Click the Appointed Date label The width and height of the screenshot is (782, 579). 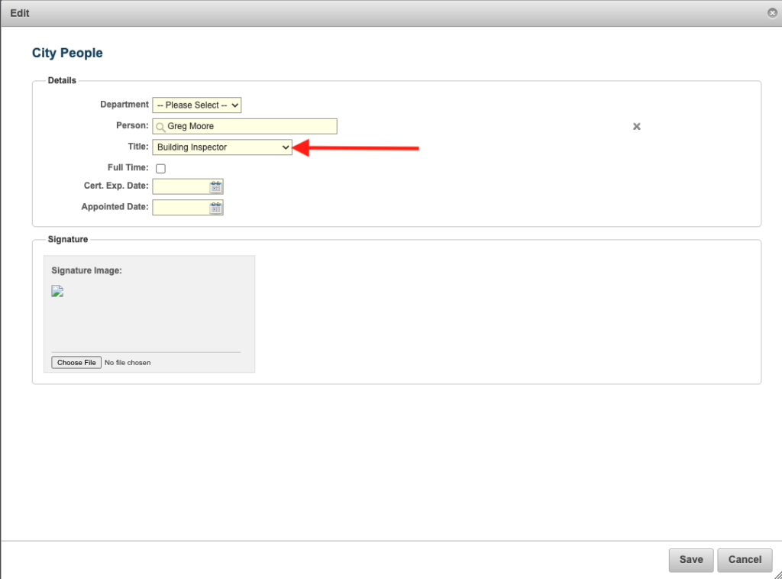pos(115,206)
